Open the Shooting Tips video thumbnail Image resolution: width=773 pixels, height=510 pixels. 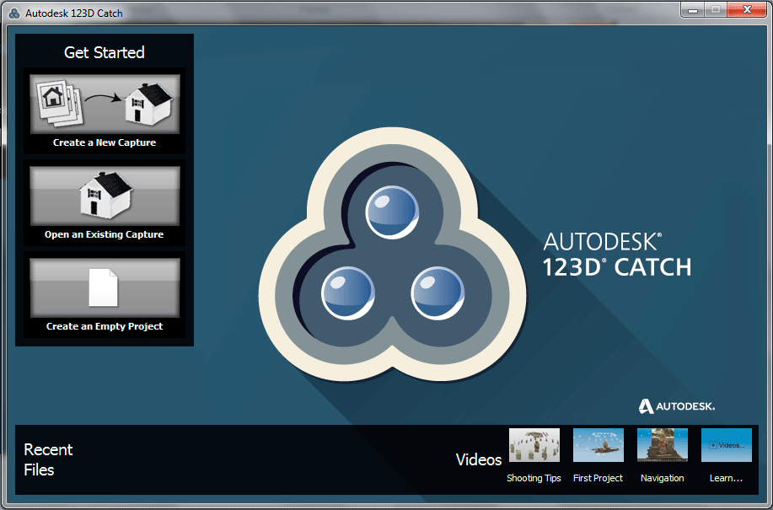pyautogui.click(x=534, y=445)
